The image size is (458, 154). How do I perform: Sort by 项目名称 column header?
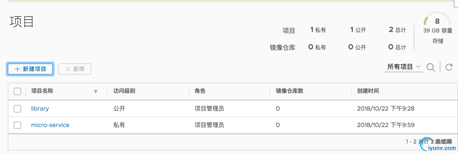click(42, 91)
